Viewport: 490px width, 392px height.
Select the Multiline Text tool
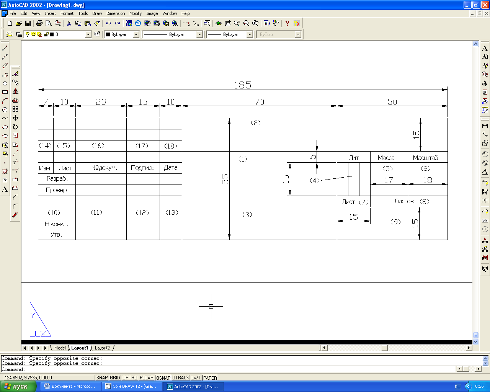5,189
